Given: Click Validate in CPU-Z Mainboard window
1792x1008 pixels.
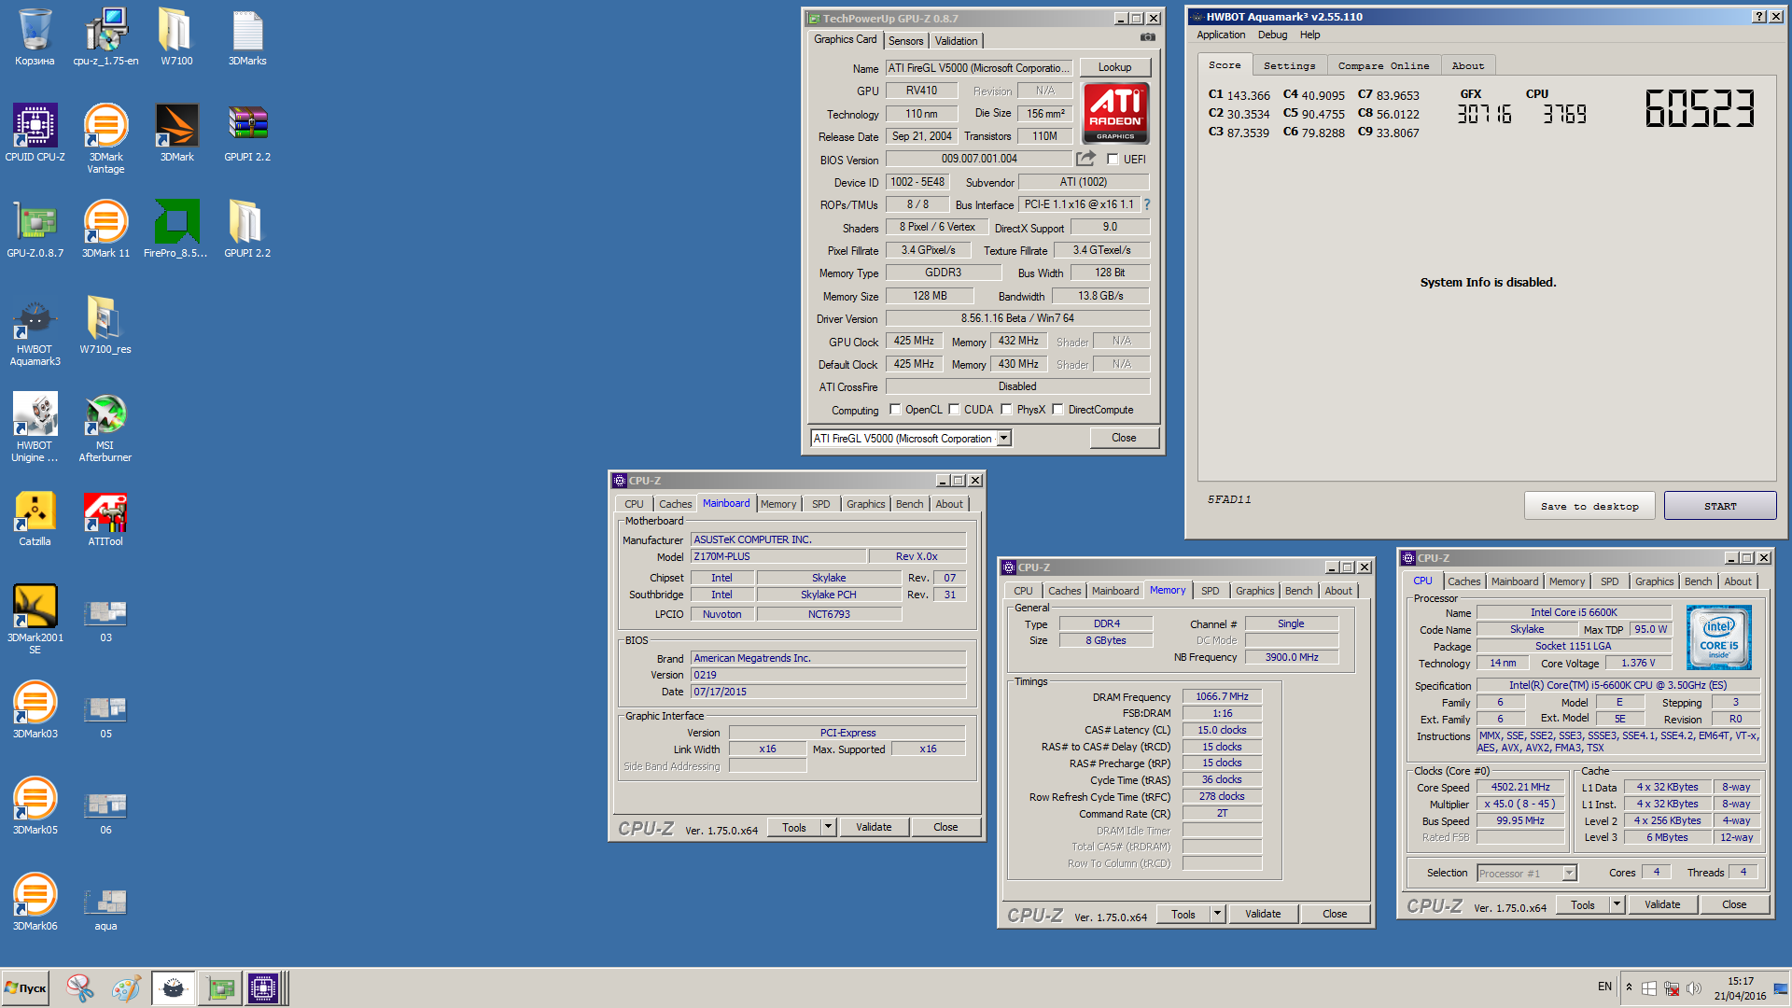Looking at the screenshot, I should pos(874,827).
